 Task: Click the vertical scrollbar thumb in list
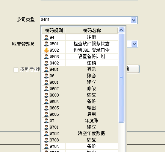click(121, 78)
